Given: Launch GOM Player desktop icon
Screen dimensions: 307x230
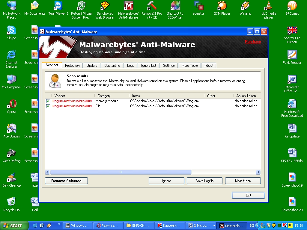Looking at the screenshot, I should tap(222, 8).
